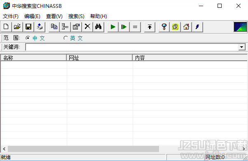Click the green continue search icon
Image resolution: width=248 pixels, height=161 pixels.
tap(124, 27)
